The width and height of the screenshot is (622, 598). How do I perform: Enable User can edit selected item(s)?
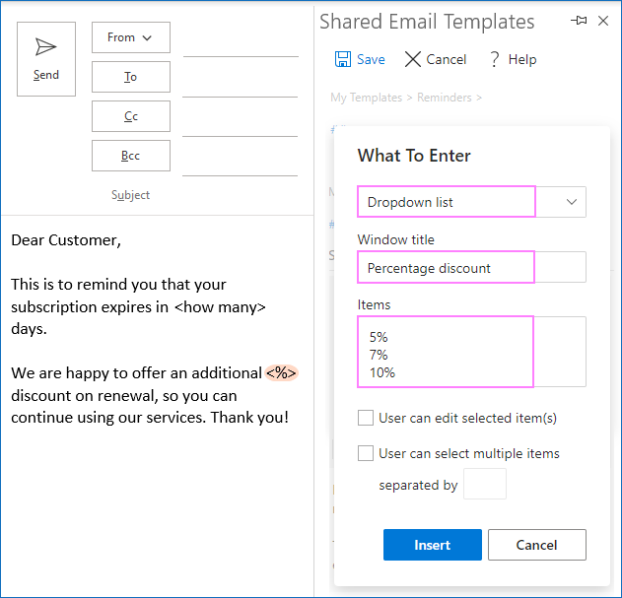(x=366, y=418)
